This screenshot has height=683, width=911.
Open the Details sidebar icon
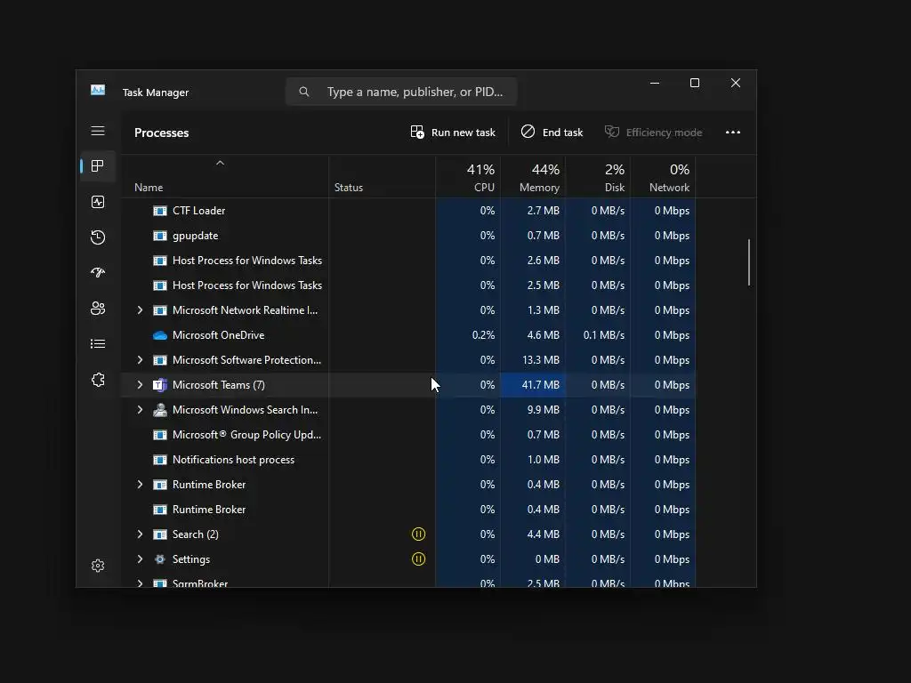click(98, 344)
